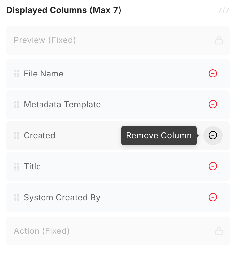Click the File Name drag handle
This screenshot has height=255, width=241.
[16, 74]
